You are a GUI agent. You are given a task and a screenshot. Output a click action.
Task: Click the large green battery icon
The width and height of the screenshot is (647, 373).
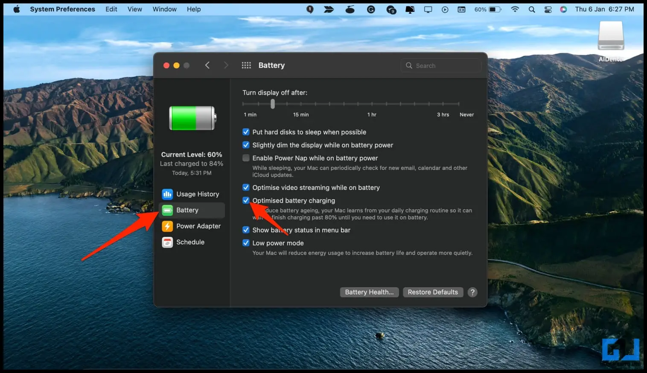pyautogui.click(x=193, y=118)
